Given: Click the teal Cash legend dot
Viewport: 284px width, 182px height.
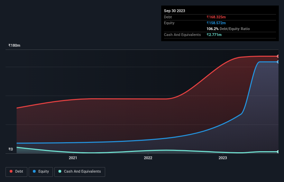Looking at the screenshot, I should (60, 171).
